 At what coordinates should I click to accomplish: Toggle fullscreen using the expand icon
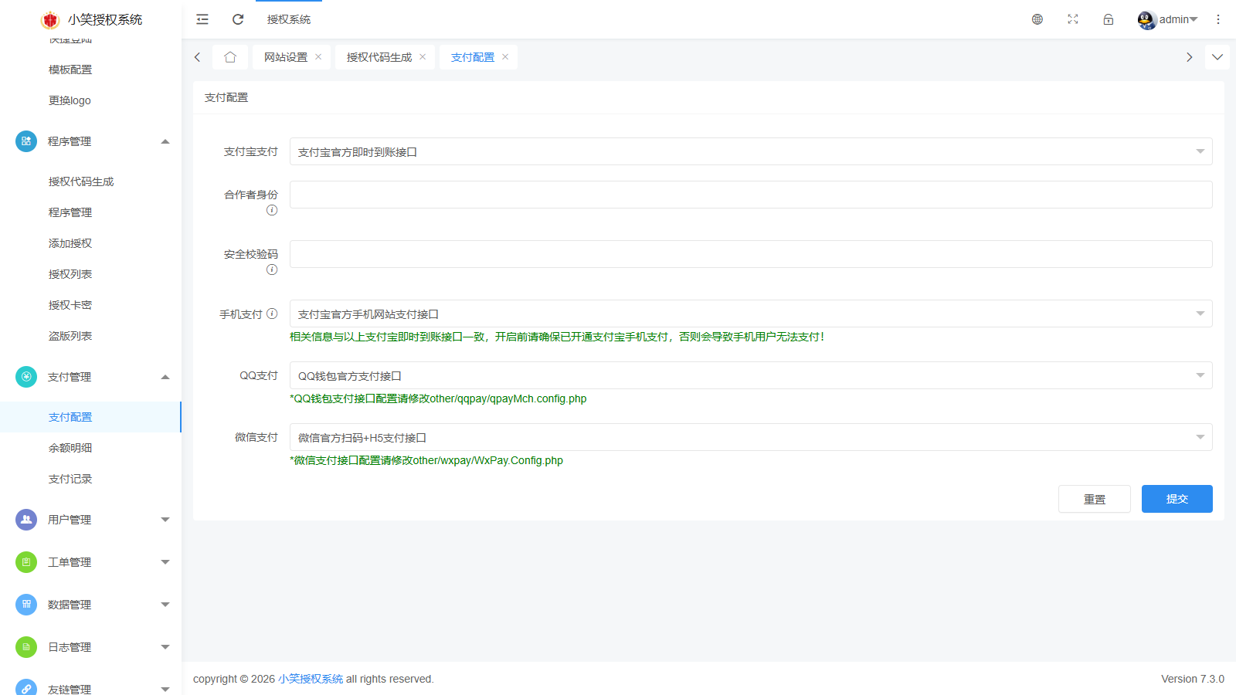tap(1073, 19)
